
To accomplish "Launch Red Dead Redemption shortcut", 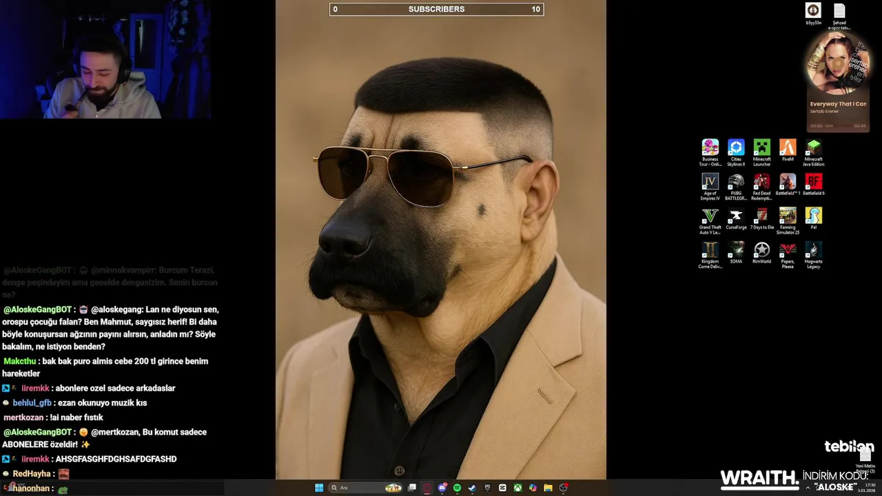I will [761, 187].
